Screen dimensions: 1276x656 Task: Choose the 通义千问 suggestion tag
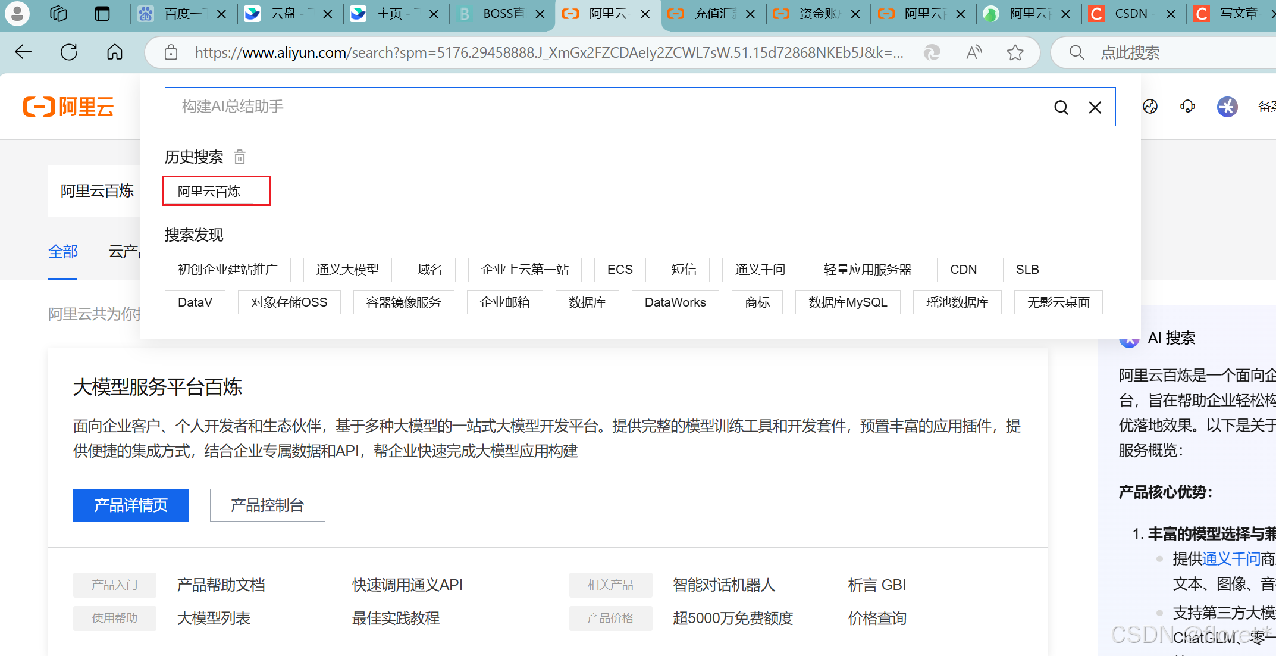(760, 270)
